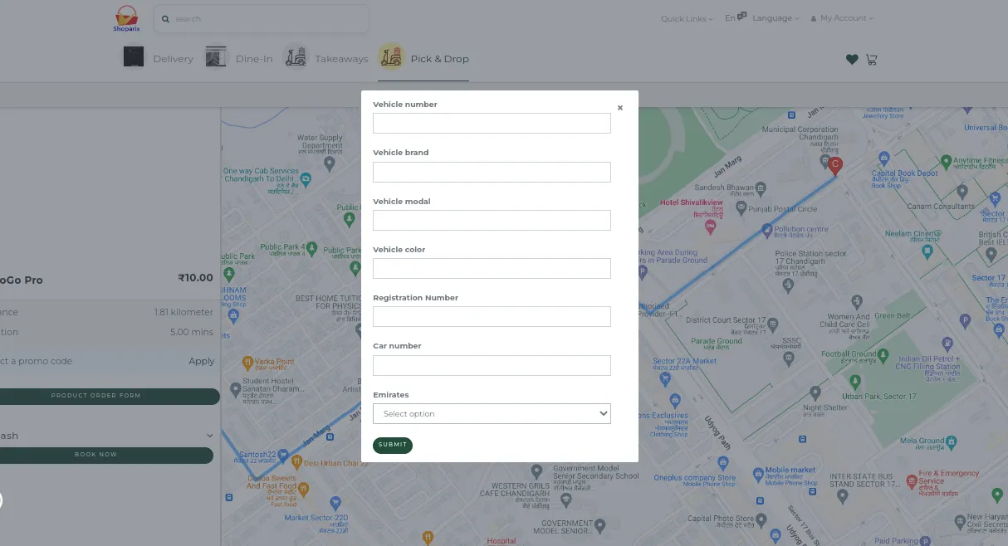Viewport: 1008px width, 546px height.
Task: Click the Apply promo code link
Action: coord(201,361)
